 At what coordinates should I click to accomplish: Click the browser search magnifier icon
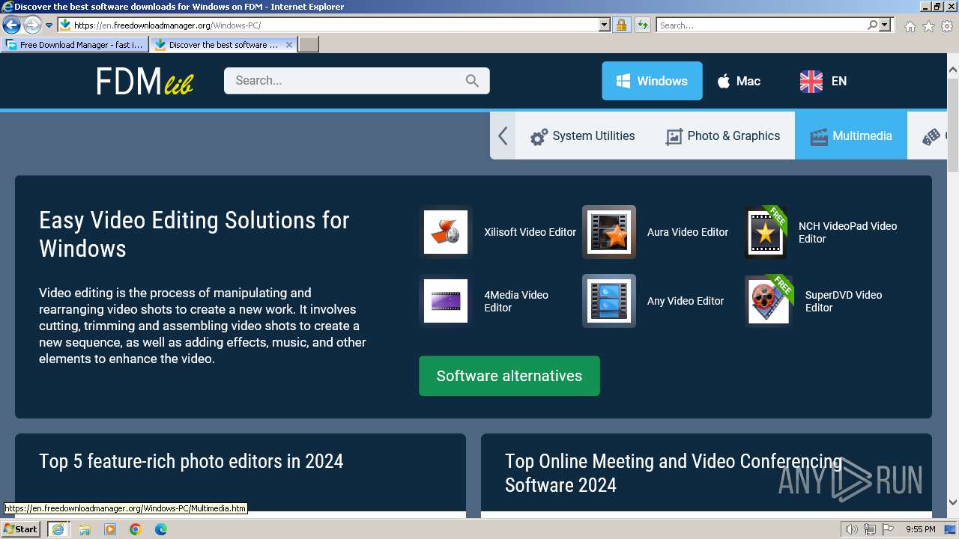(872, 25)
